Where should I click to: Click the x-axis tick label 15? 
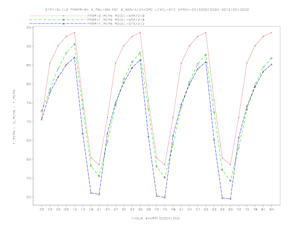[83, 209]
